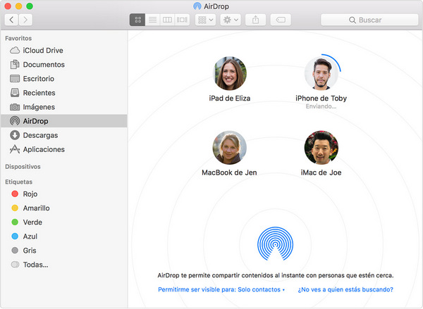Switch to icon view in toolbar
The width and height of the screenshot is (423, 309).
pyautogui.click(x=137, y=20)
